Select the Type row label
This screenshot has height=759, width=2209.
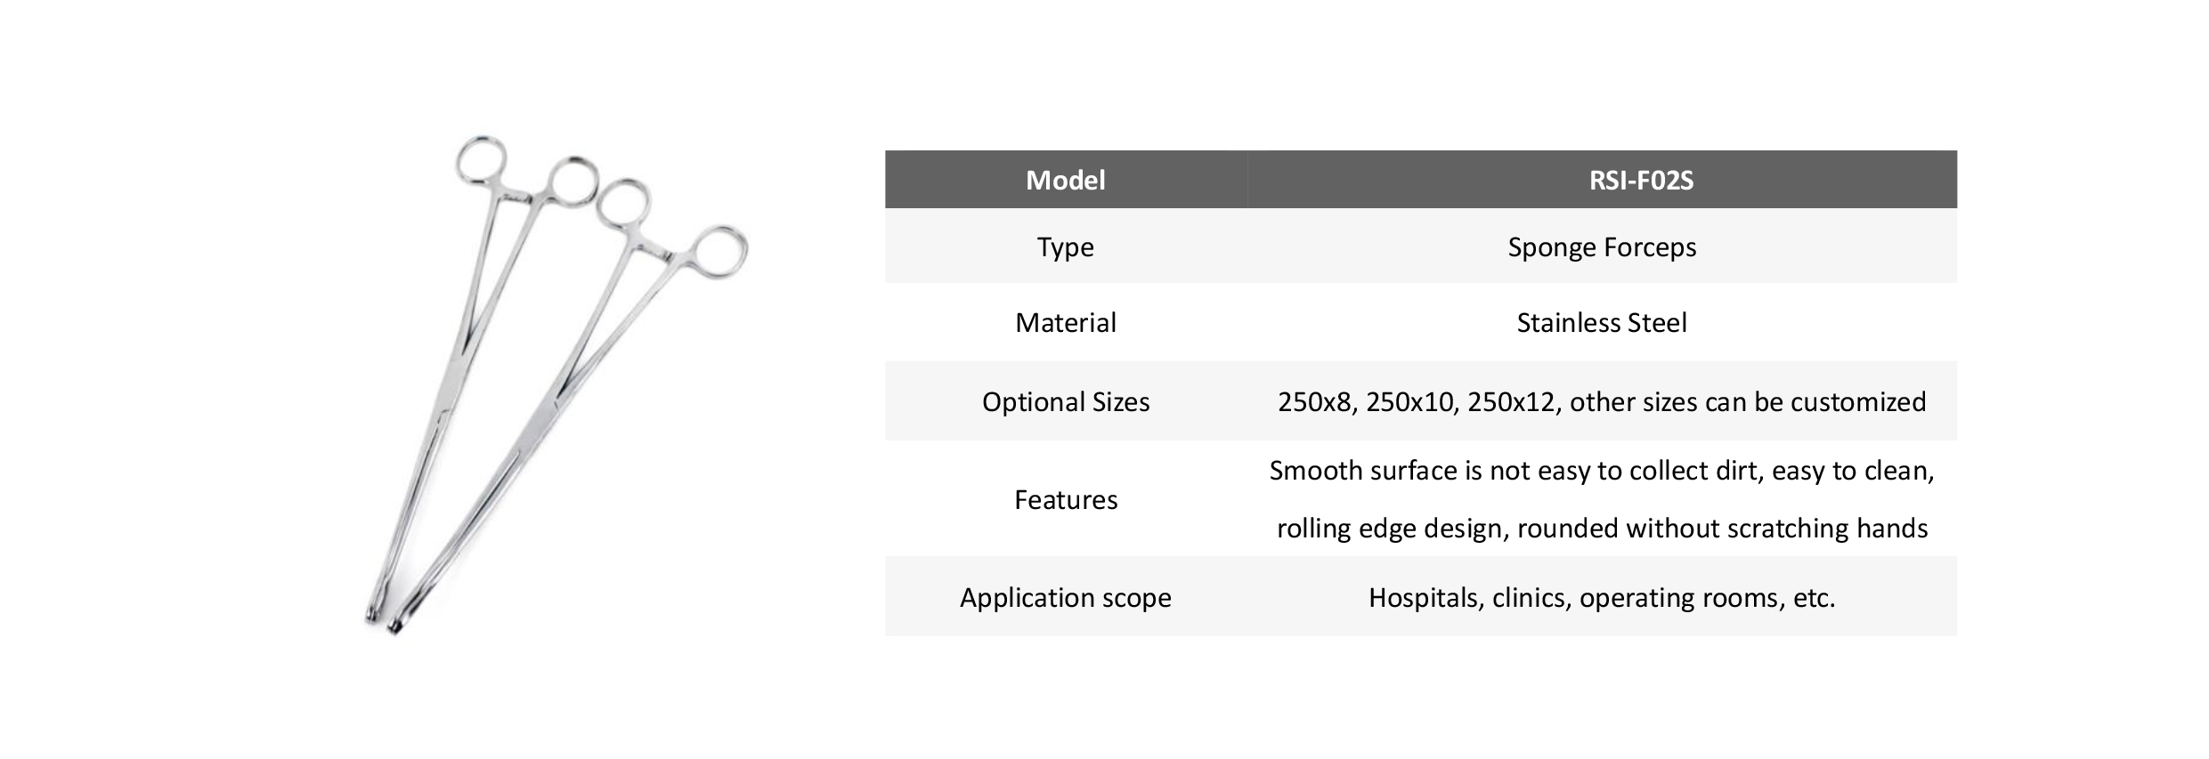point(1066,246)
